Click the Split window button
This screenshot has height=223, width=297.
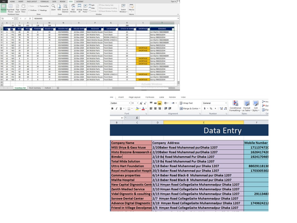pyautogui.click(x=92, y=5)
